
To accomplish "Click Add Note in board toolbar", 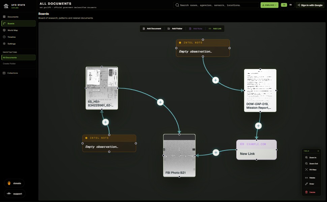I will tap(196, 29).
